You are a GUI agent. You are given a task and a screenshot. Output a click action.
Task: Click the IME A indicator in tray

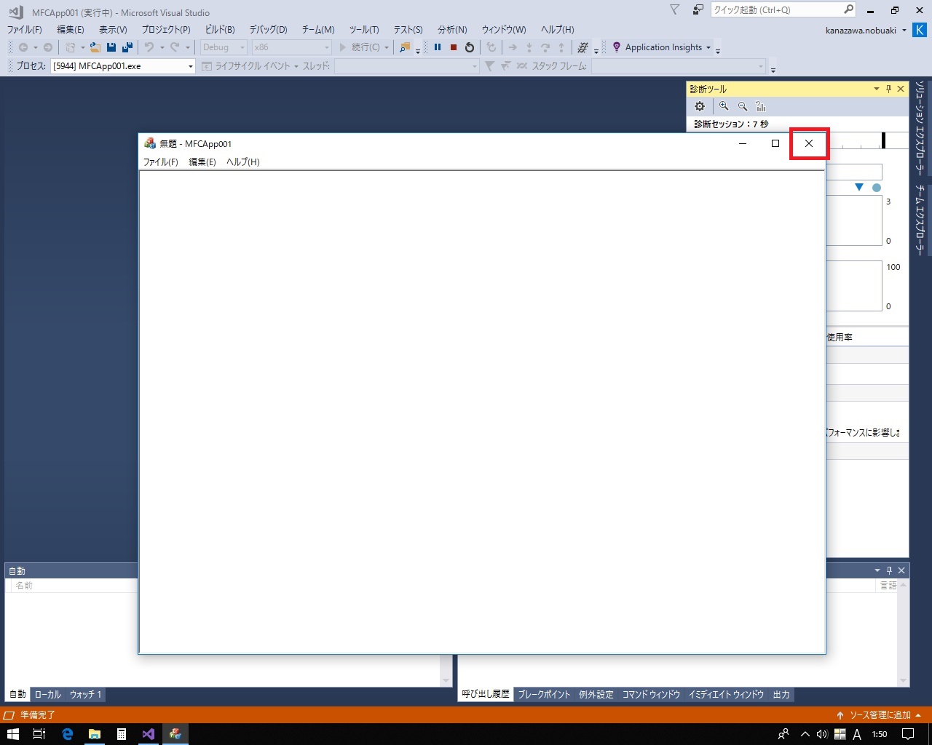[857, 734]
